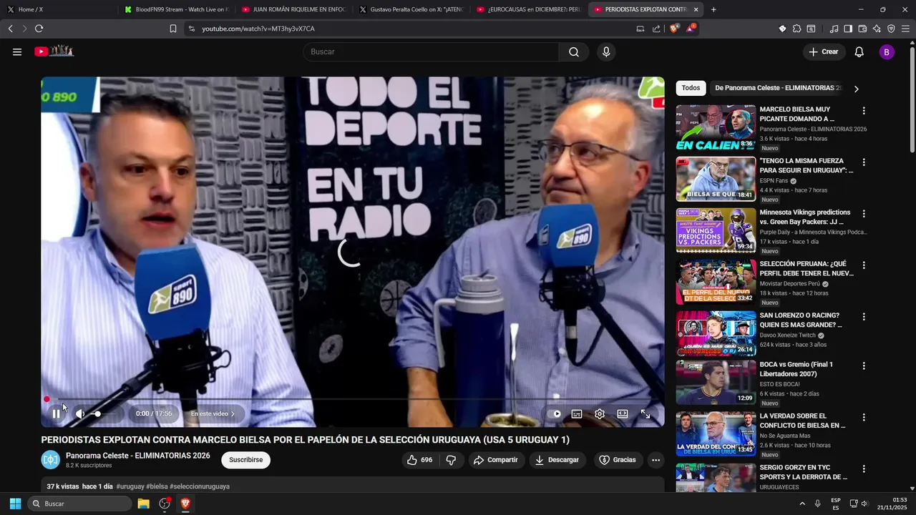Screen dimensions: 916x515
Task: Open the browser playlist music note icon
Action: pos(834,29)
